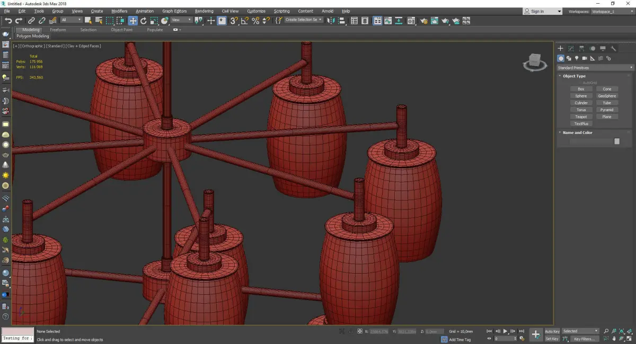The width and height of the screenshot is (636, 344).
Task: Open the Graph Editors menu
Action: [x=174, y=11]
